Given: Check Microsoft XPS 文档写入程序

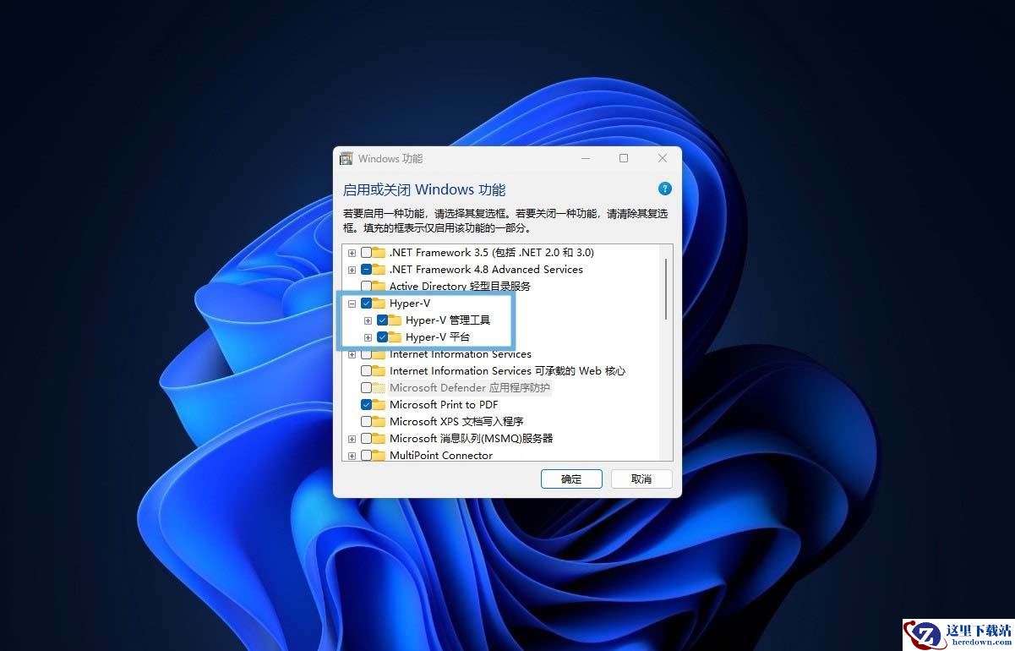Looking at the screenshot, I should [366, 421].
